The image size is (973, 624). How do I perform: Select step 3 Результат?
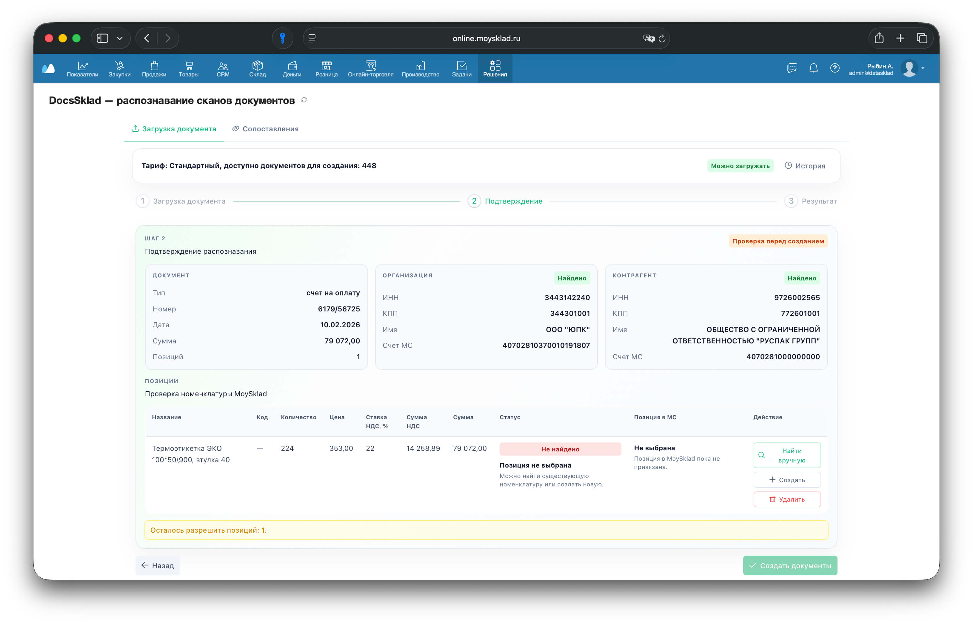point(811,201)
